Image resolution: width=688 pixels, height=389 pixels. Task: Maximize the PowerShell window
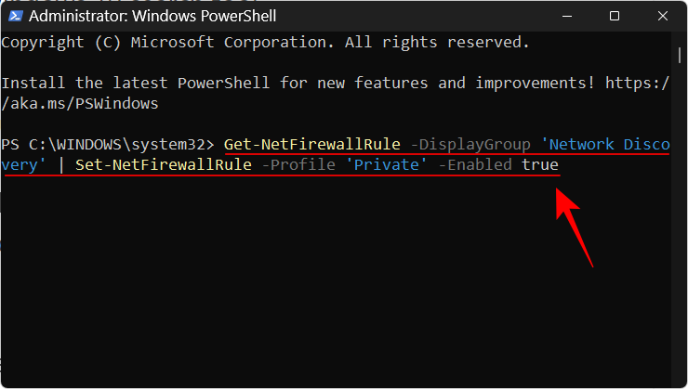(614, 16)
